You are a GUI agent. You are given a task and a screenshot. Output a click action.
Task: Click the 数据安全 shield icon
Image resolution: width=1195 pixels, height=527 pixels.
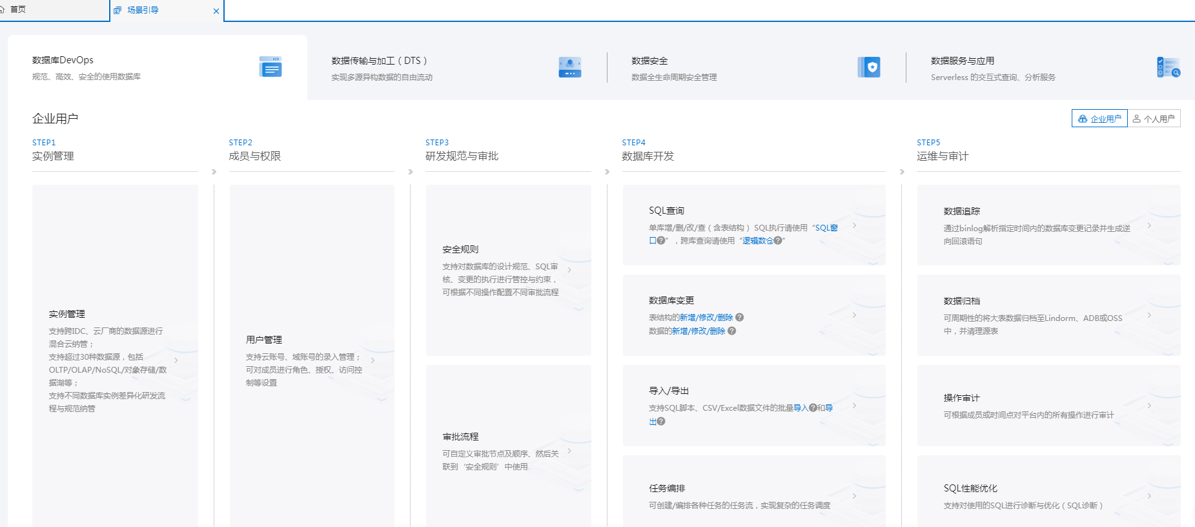(869, 67)
